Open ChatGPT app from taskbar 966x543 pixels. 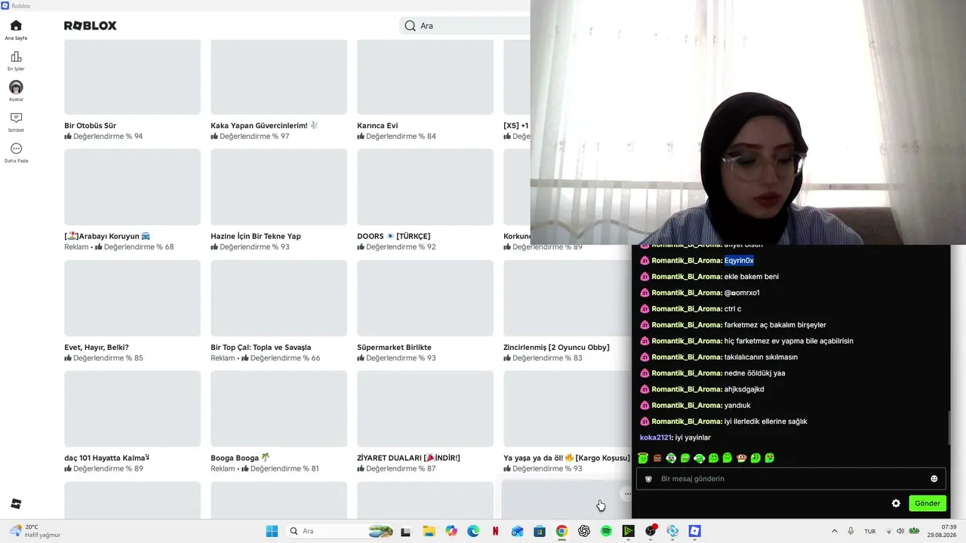coord(584,531)
